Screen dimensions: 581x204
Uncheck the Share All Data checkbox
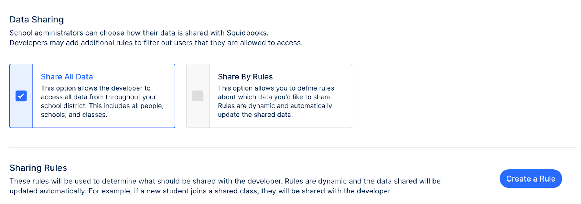tap(21, 96)
